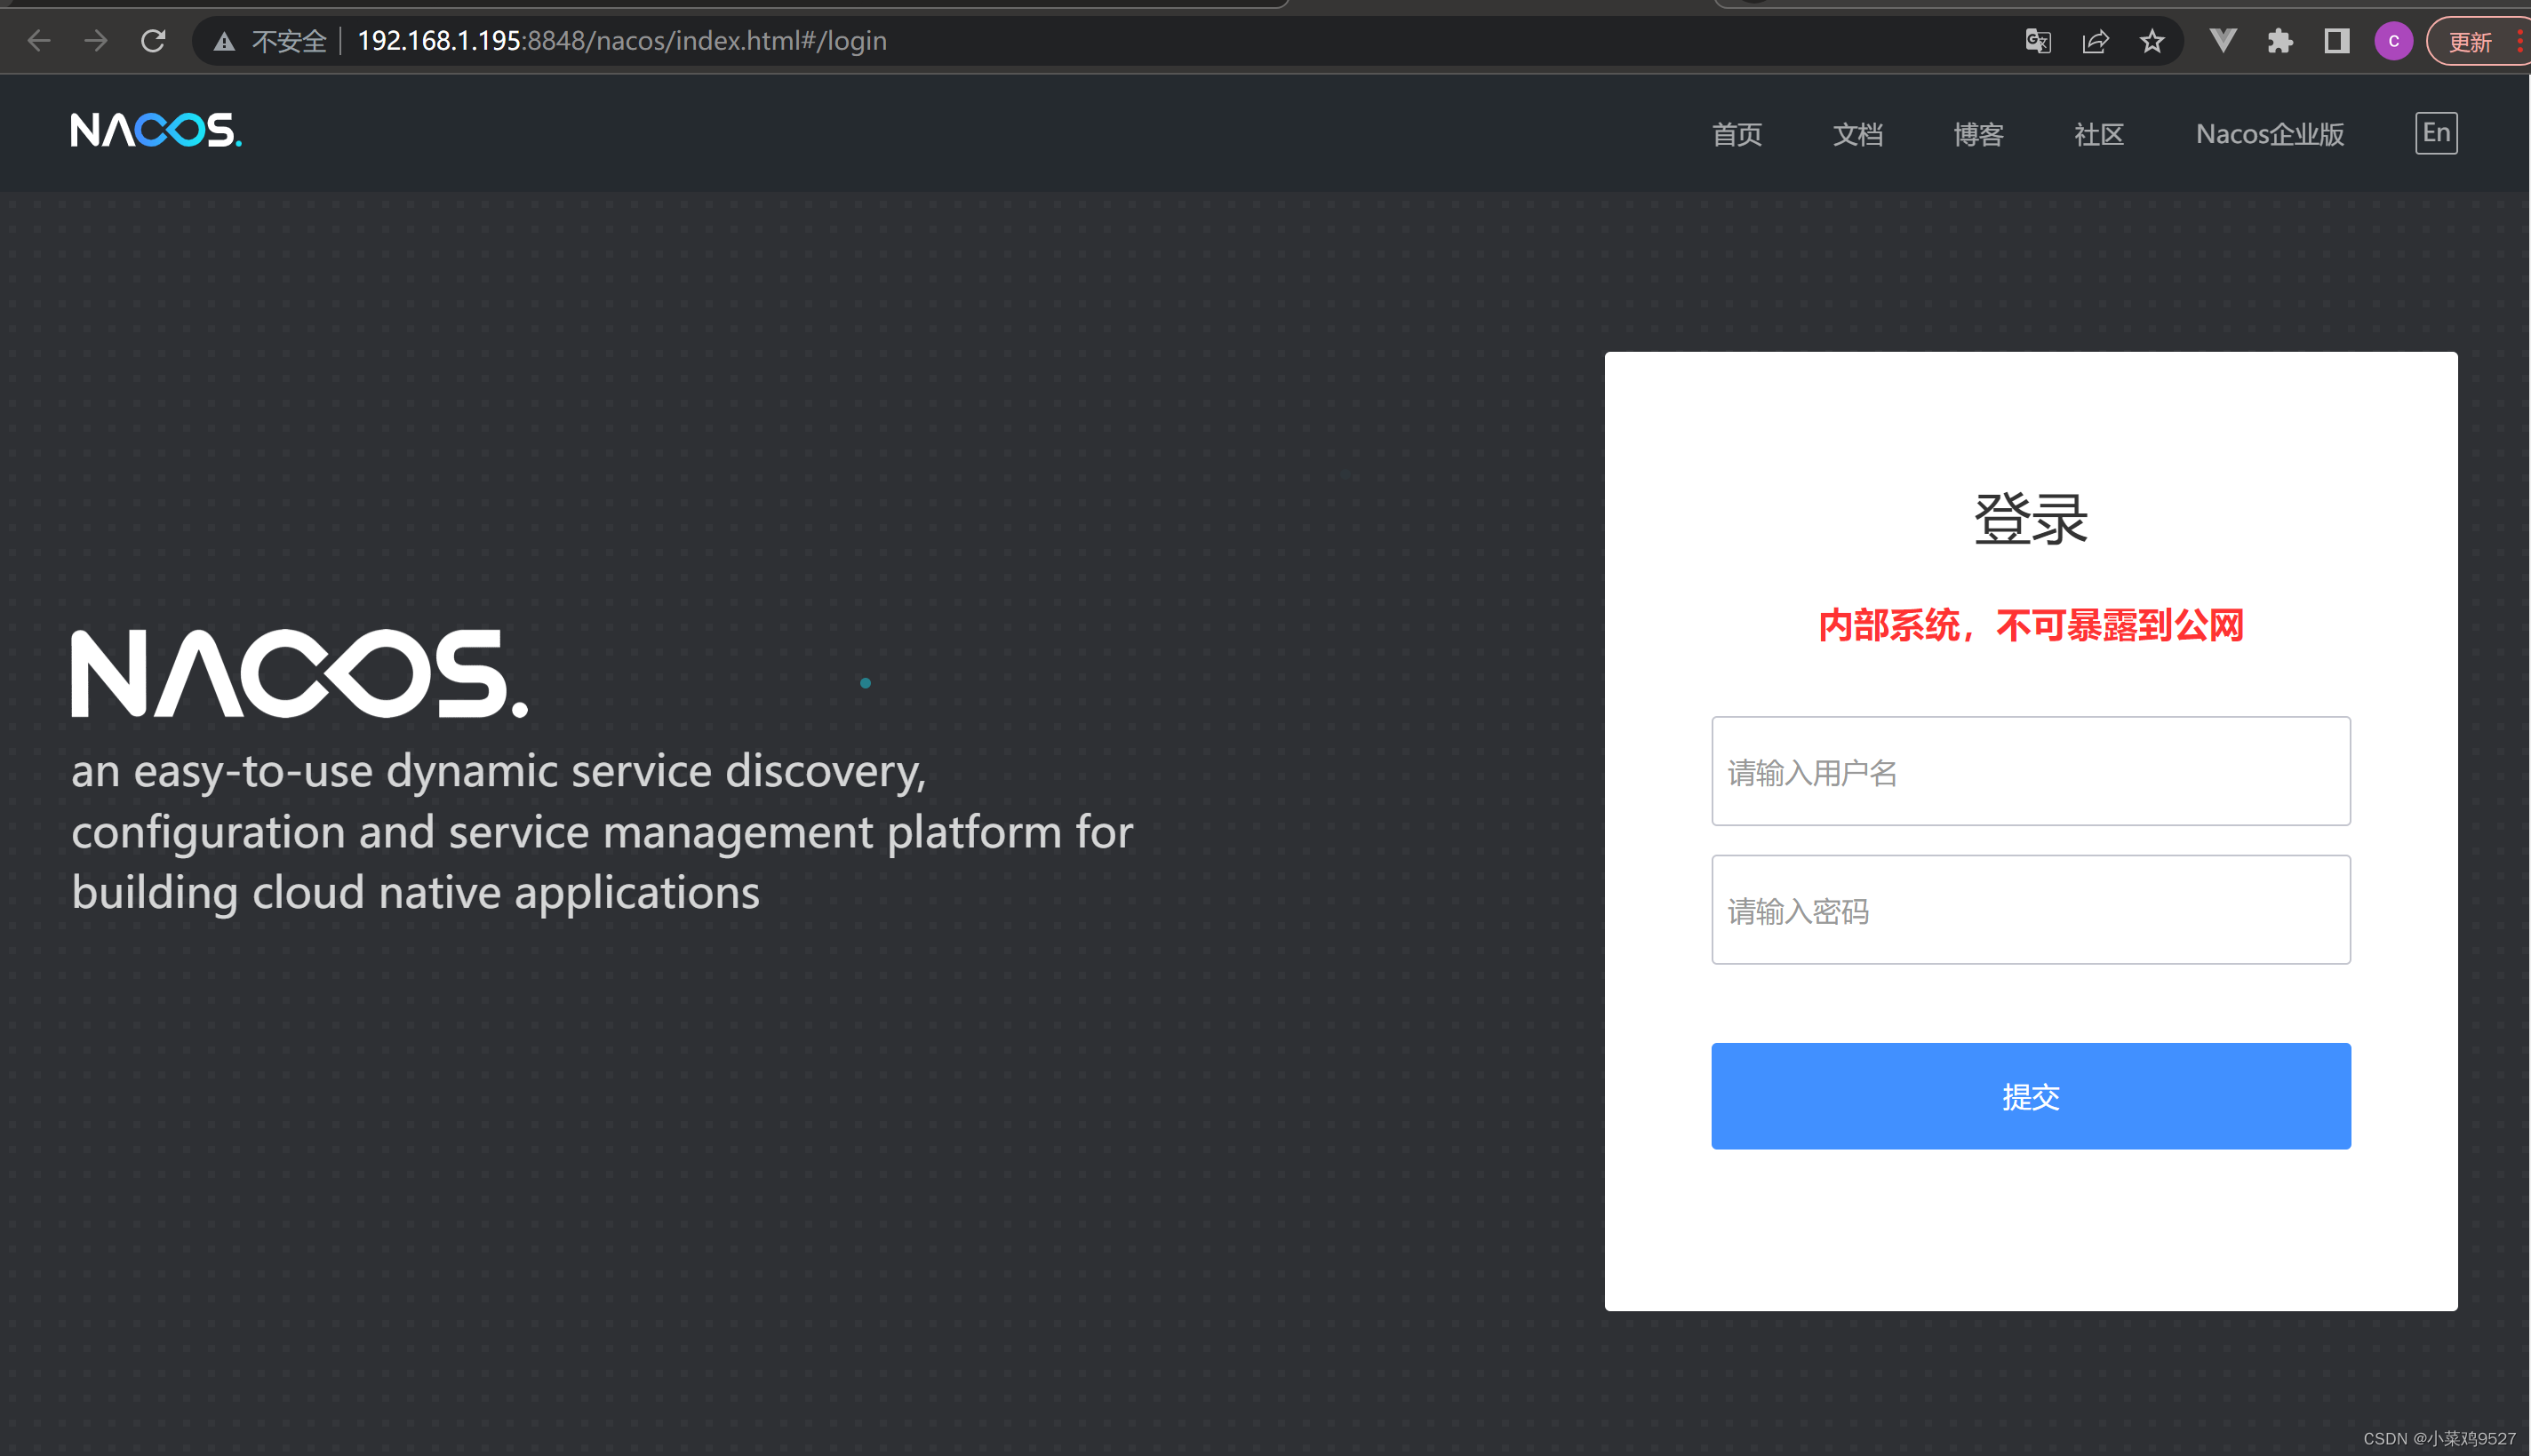Click the not-secure warning triangle icon
Viewport: 2531px width, 1456px height.
224,41
